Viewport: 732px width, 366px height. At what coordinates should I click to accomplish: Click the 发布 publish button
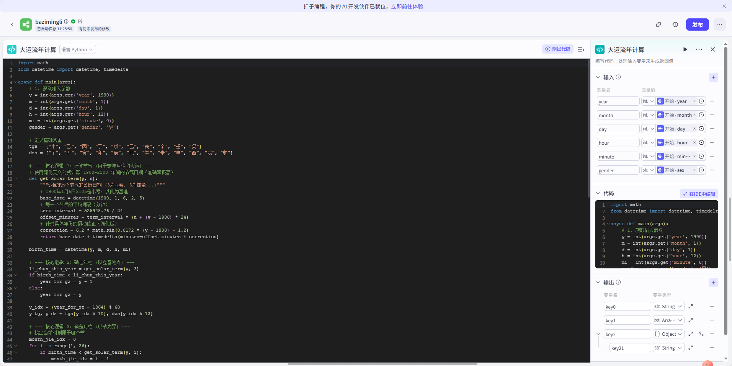point(697,25)
